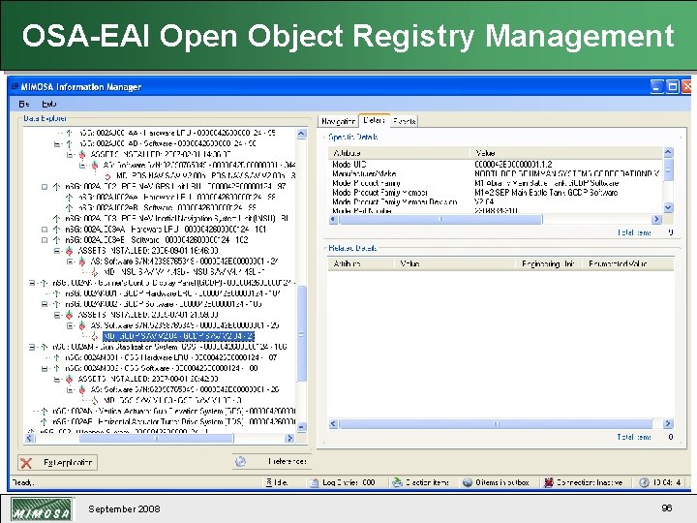Image resolution: width=697 pixels, height=523 pixels.
Task: Click the Manufacturer/Make attribute row
Action: click(496, 173)
